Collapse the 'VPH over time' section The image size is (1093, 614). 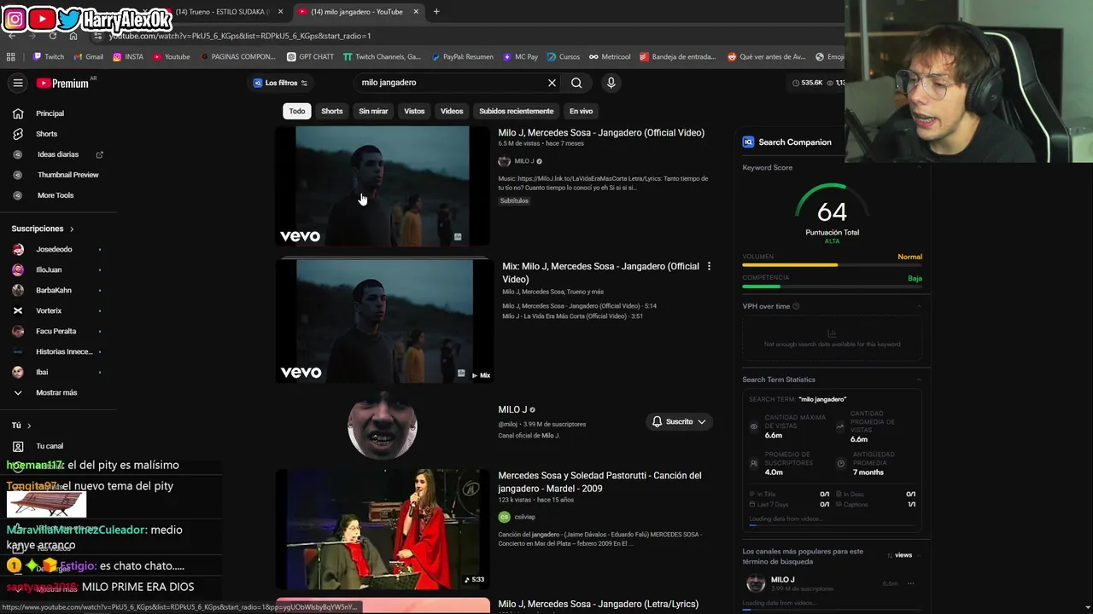point(919,306)
